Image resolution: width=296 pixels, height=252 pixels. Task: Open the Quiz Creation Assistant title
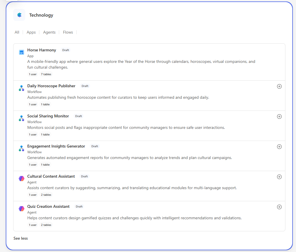click(x=48, y=206)
